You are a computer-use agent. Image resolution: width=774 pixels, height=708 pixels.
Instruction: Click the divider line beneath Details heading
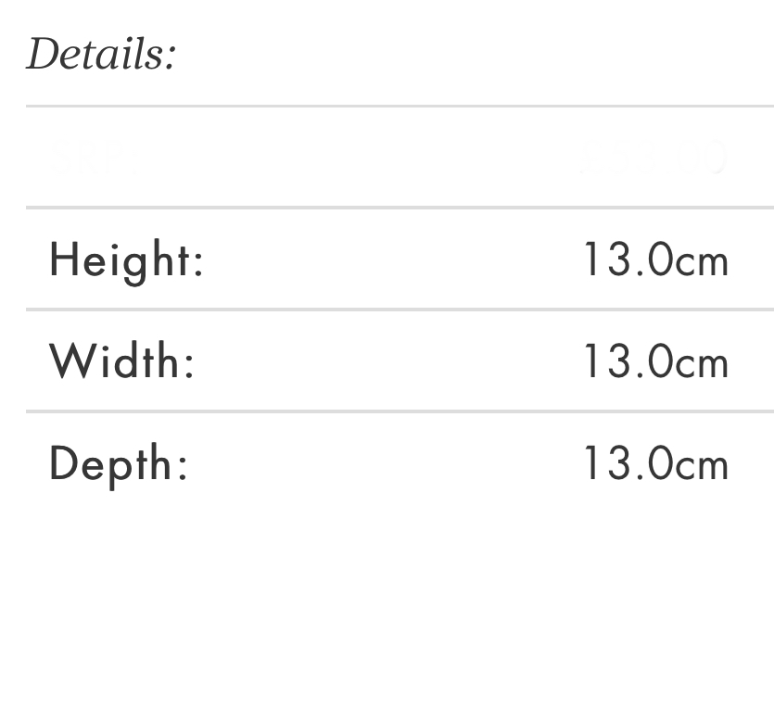(399, 107)
